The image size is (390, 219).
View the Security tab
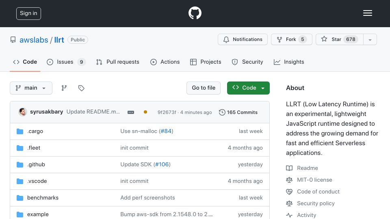[x=247, y=62]
